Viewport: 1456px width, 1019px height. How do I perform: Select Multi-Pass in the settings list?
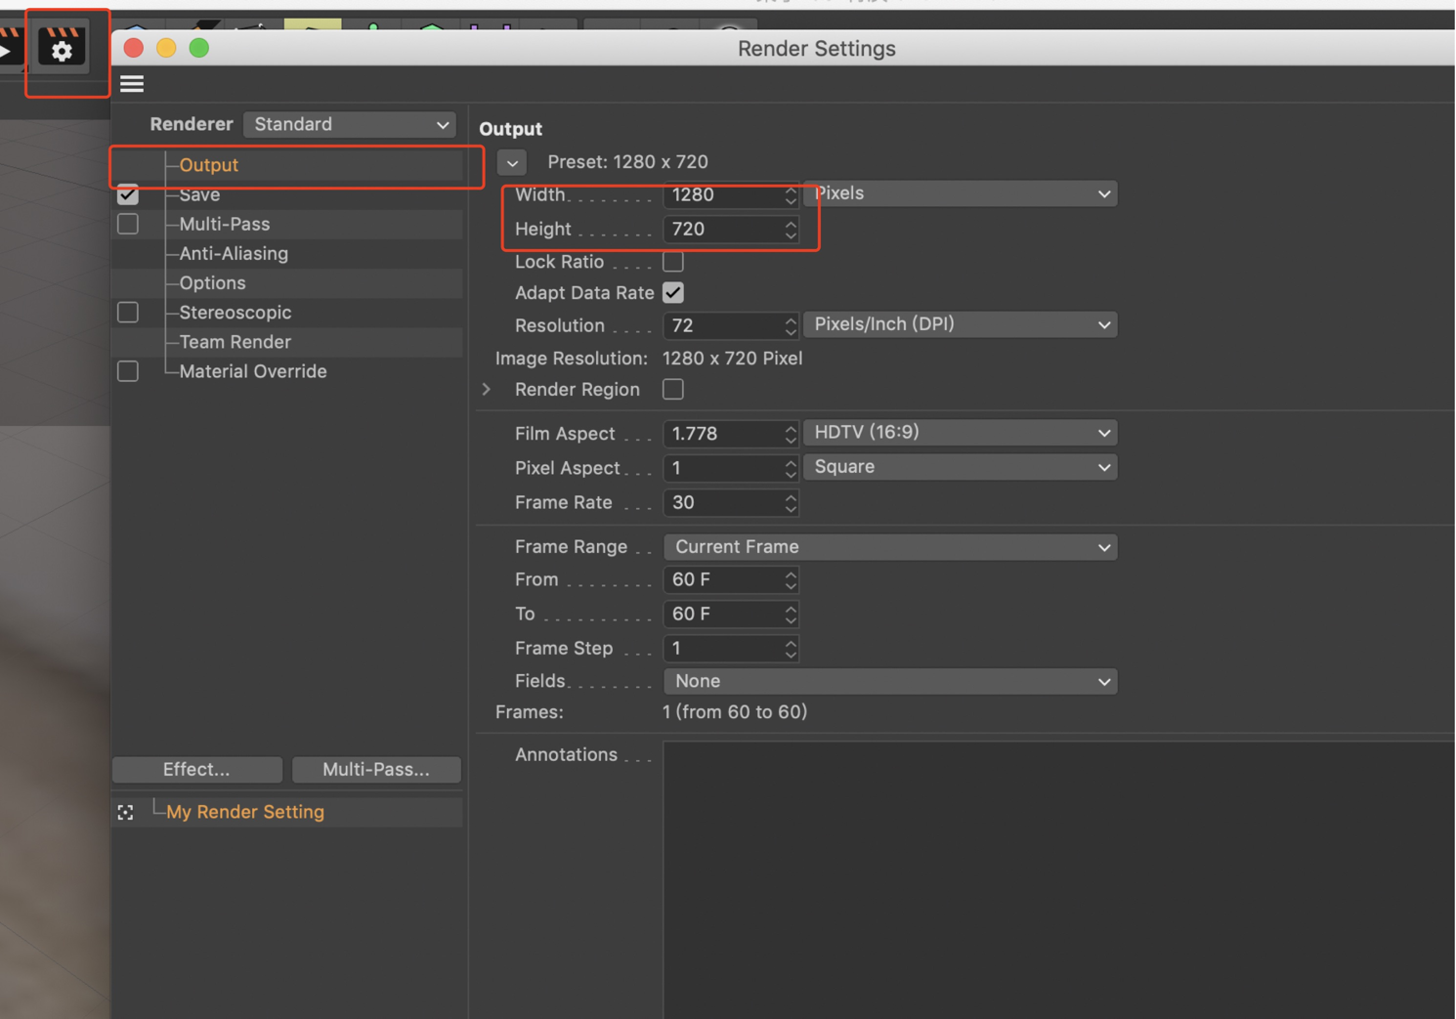pos(225,224)
